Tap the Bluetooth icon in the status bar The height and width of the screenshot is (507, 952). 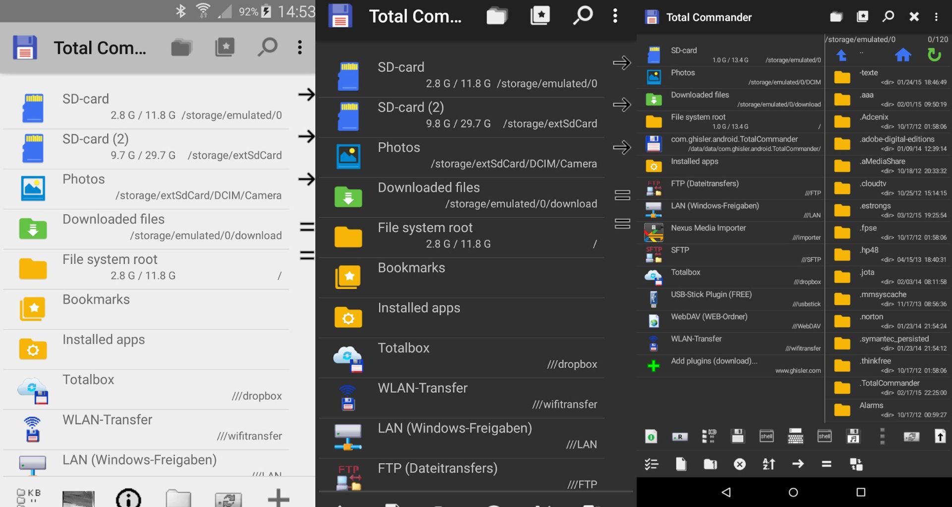tap(181, 11)
